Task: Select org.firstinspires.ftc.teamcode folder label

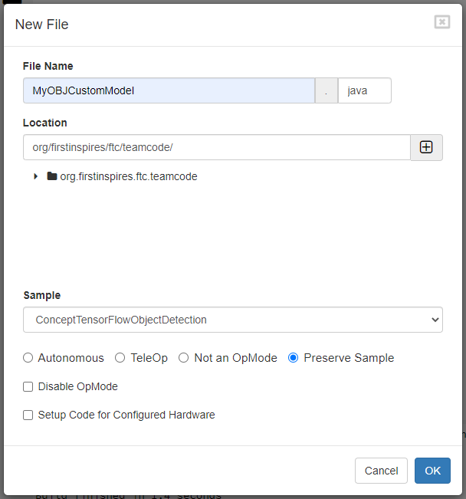Action: point(128,176)
